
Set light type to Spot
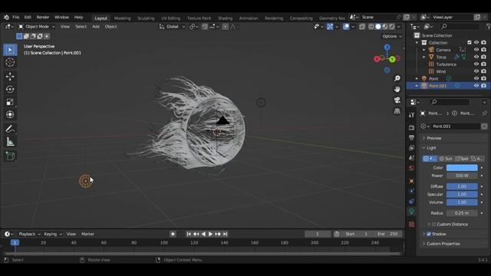462,159
